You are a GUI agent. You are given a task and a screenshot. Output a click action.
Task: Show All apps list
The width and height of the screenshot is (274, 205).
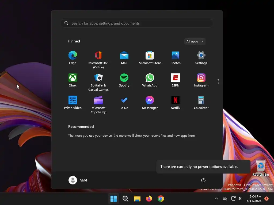[195, 41]
